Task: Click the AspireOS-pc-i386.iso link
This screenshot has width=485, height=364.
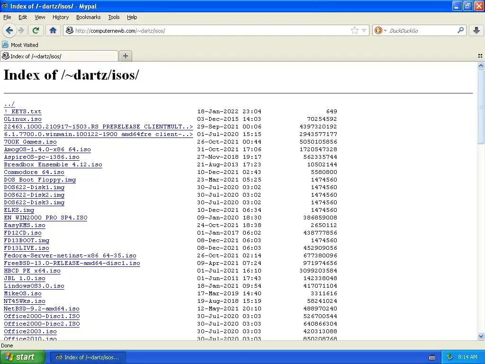Action: (42, 157)
